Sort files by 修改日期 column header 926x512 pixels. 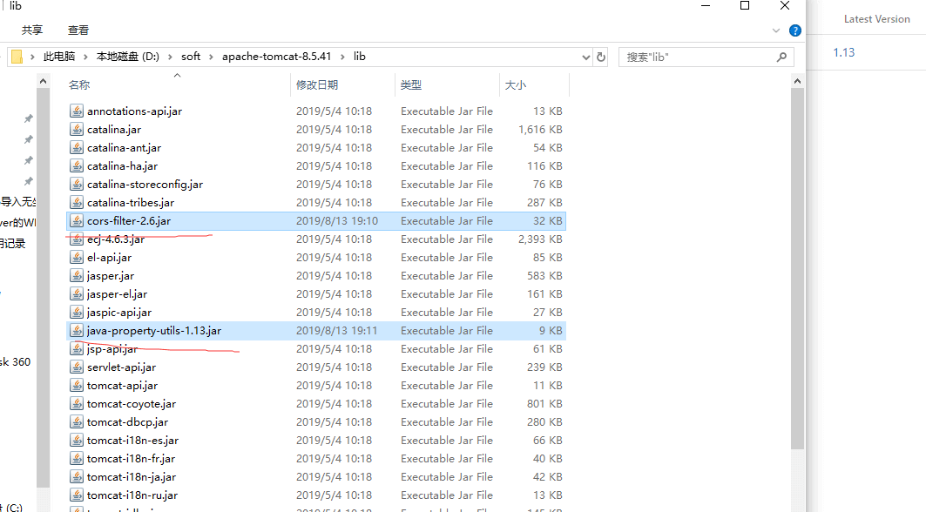pyautogui.click(x=317, y=85)
